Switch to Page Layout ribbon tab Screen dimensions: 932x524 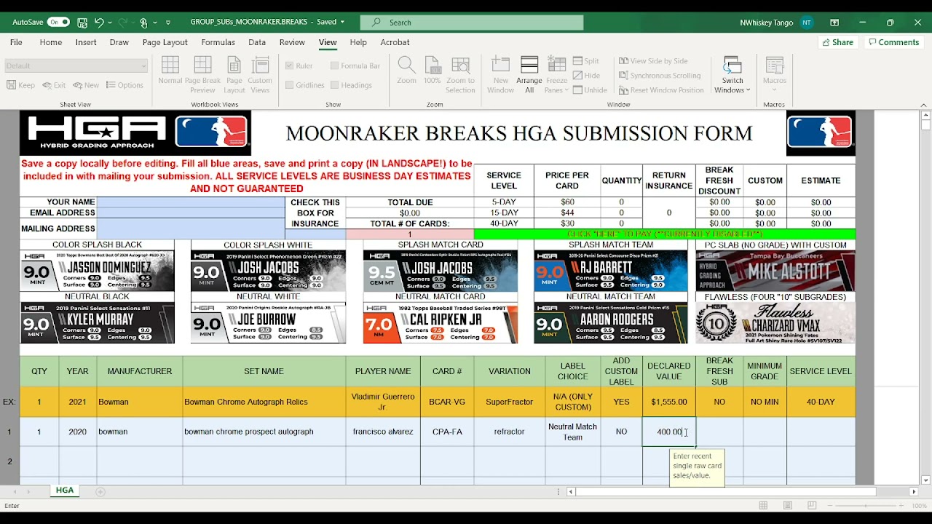click(x=165, y=42)
